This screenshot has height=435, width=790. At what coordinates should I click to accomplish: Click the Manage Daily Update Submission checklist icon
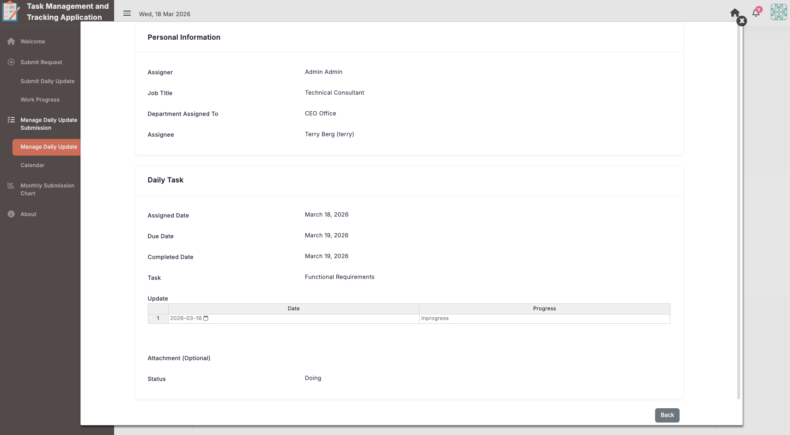[x=11, y=120]
